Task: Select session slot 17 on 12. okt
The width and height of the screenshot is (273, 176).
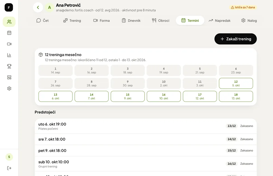Action: tap(200, 96)
